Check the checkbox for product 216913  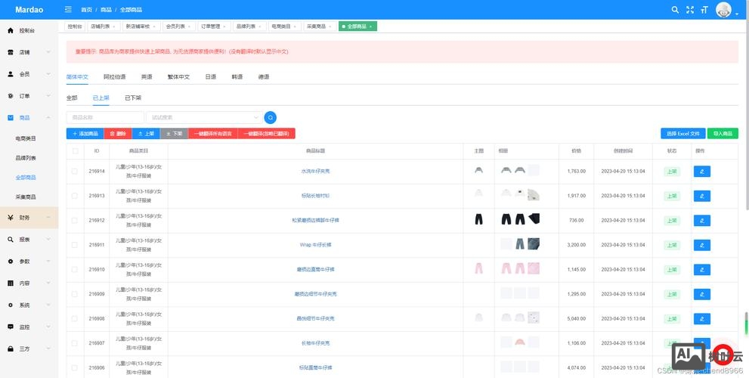[x=75, y=196]
